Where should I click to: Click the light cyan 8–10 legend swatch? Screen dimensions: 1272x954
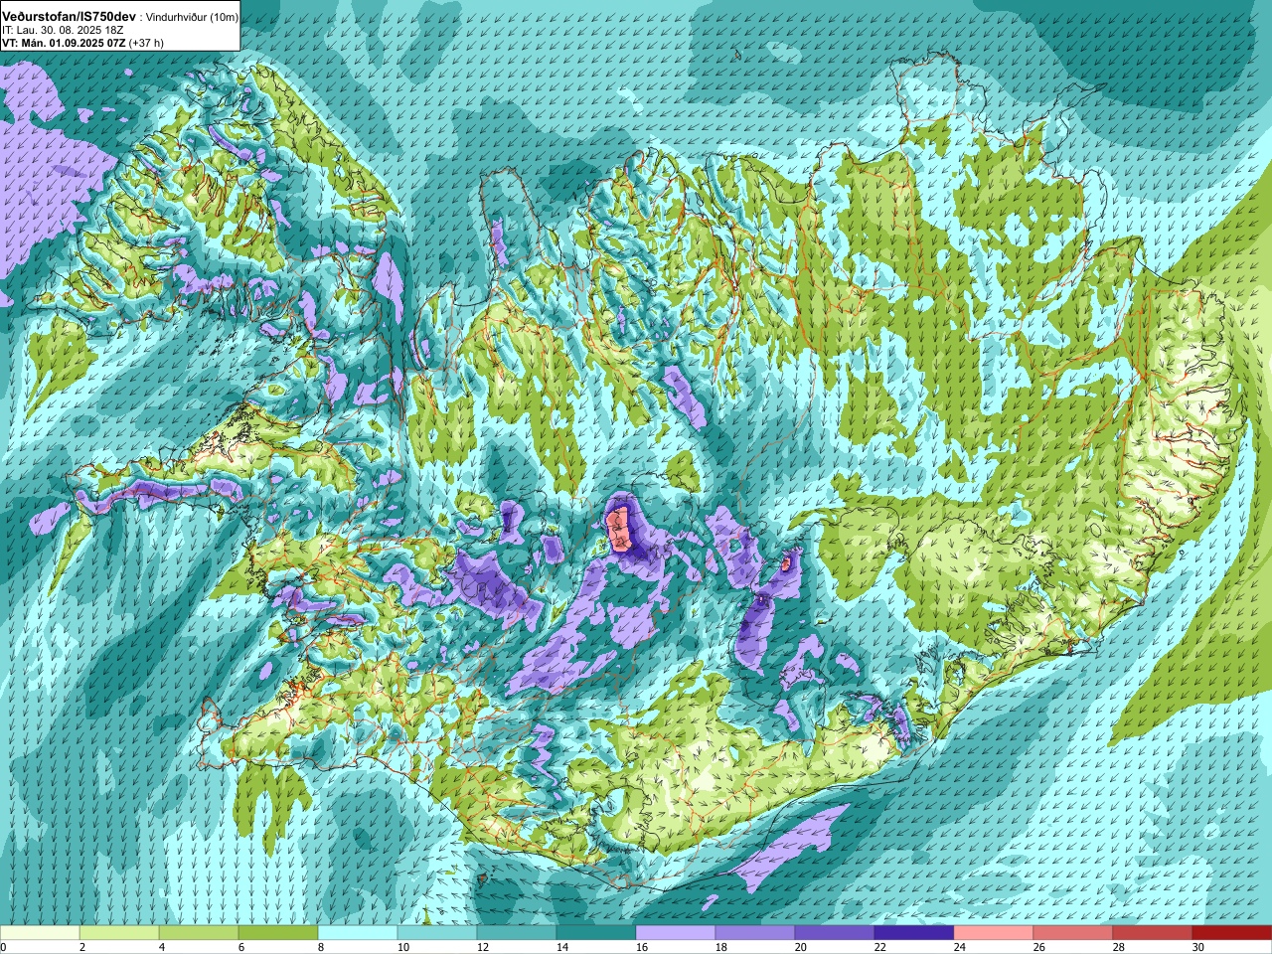click(x=358, y=933)
